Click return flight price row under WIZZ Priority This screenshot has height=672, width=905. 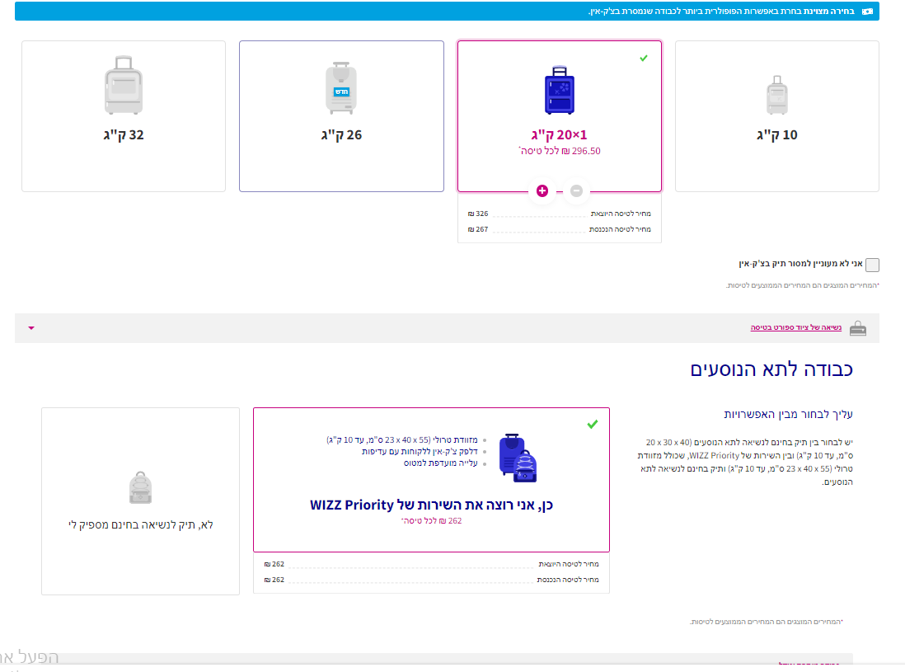click(431, 580)
